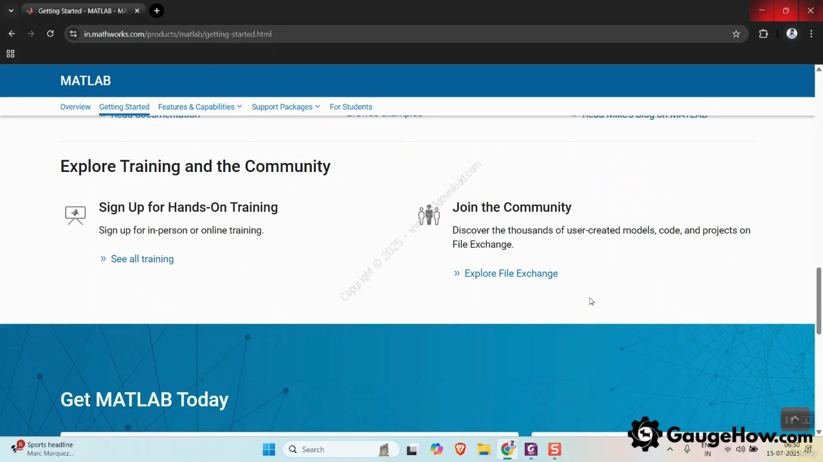Focus the address bar showing in.mathworks.com URL

(x=405, y=34)
